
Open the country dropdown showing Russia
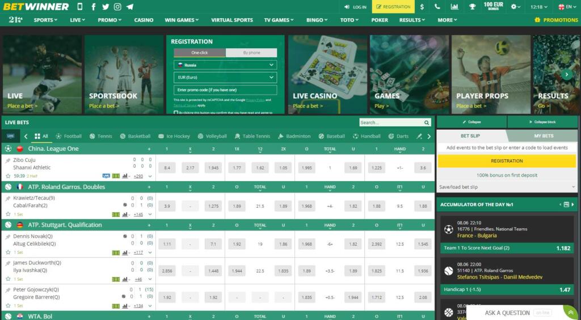[225, 65]
